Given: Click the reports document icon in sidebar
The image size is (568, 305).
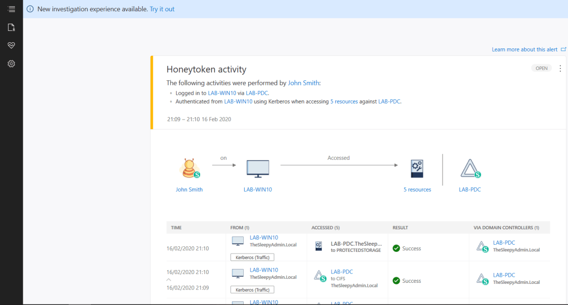Looking at the screenshot, I should (11, 27).
